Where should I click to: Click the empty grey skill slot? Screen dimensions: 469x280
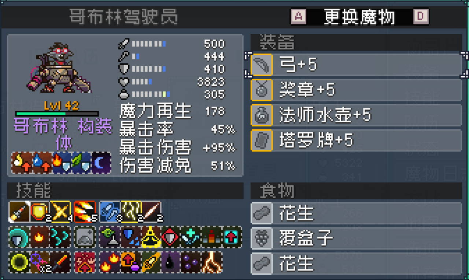(x=85, y=236)
